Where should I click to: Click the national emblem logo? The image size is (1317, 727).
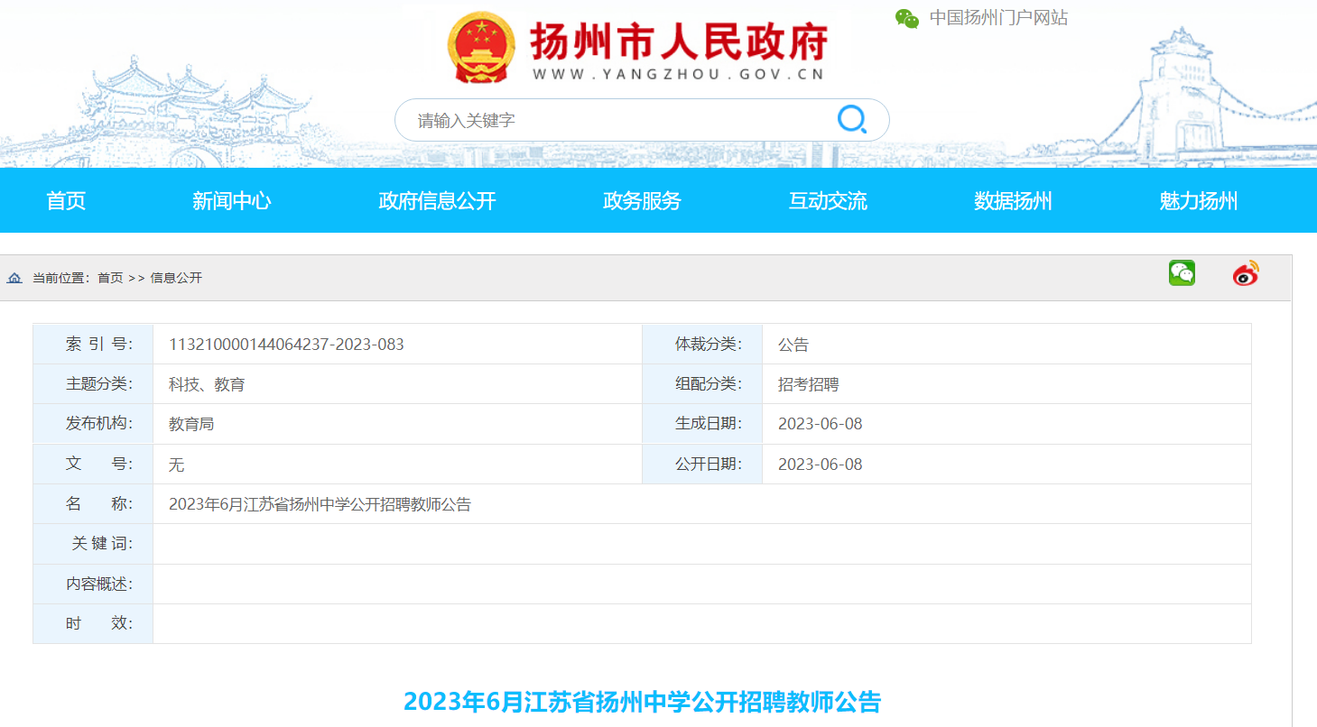[x=481, y=47]
